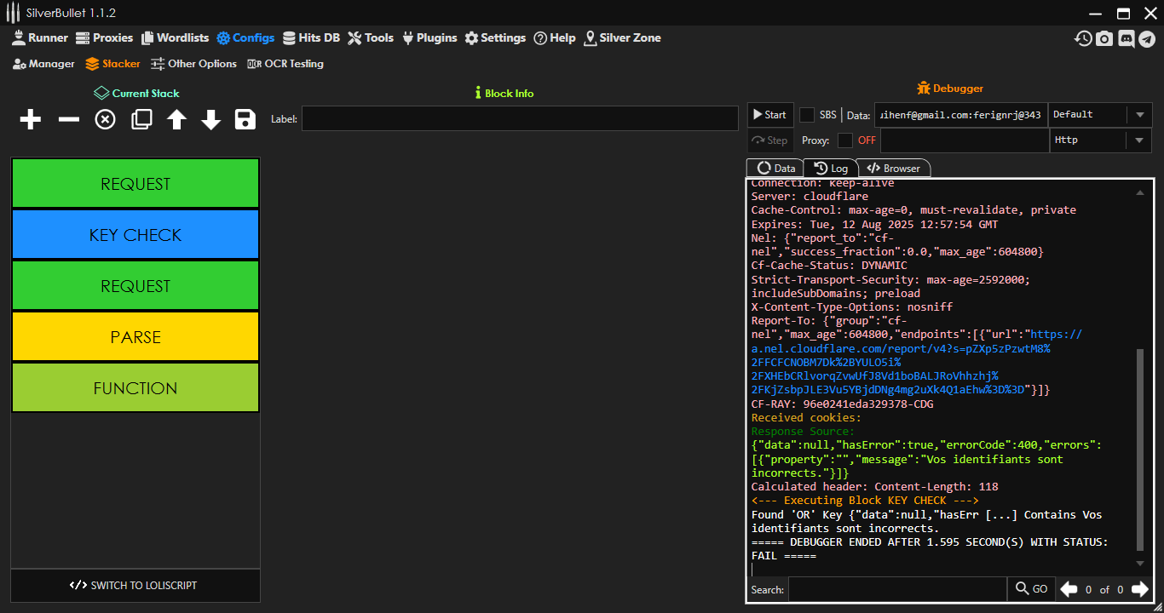Move the block down with down arrow
The width and height of the screenshot is (1164, 613).
coord(211,119)
